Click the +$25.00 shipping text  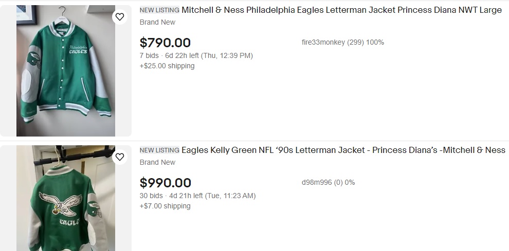point(167,66)
